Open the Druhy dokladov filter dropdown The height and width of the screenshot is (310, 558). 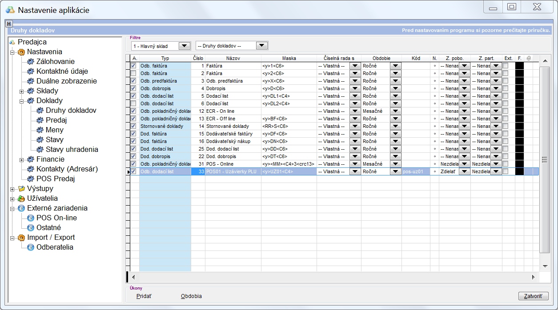tap(262, 46)
